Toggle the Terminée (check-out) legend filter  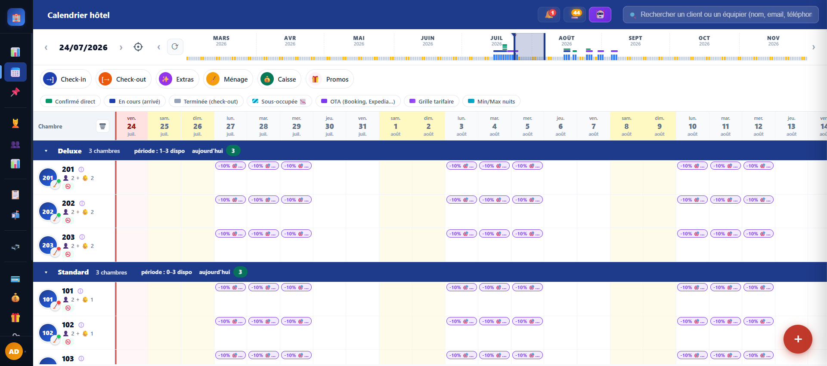click(x=206, y=101)
